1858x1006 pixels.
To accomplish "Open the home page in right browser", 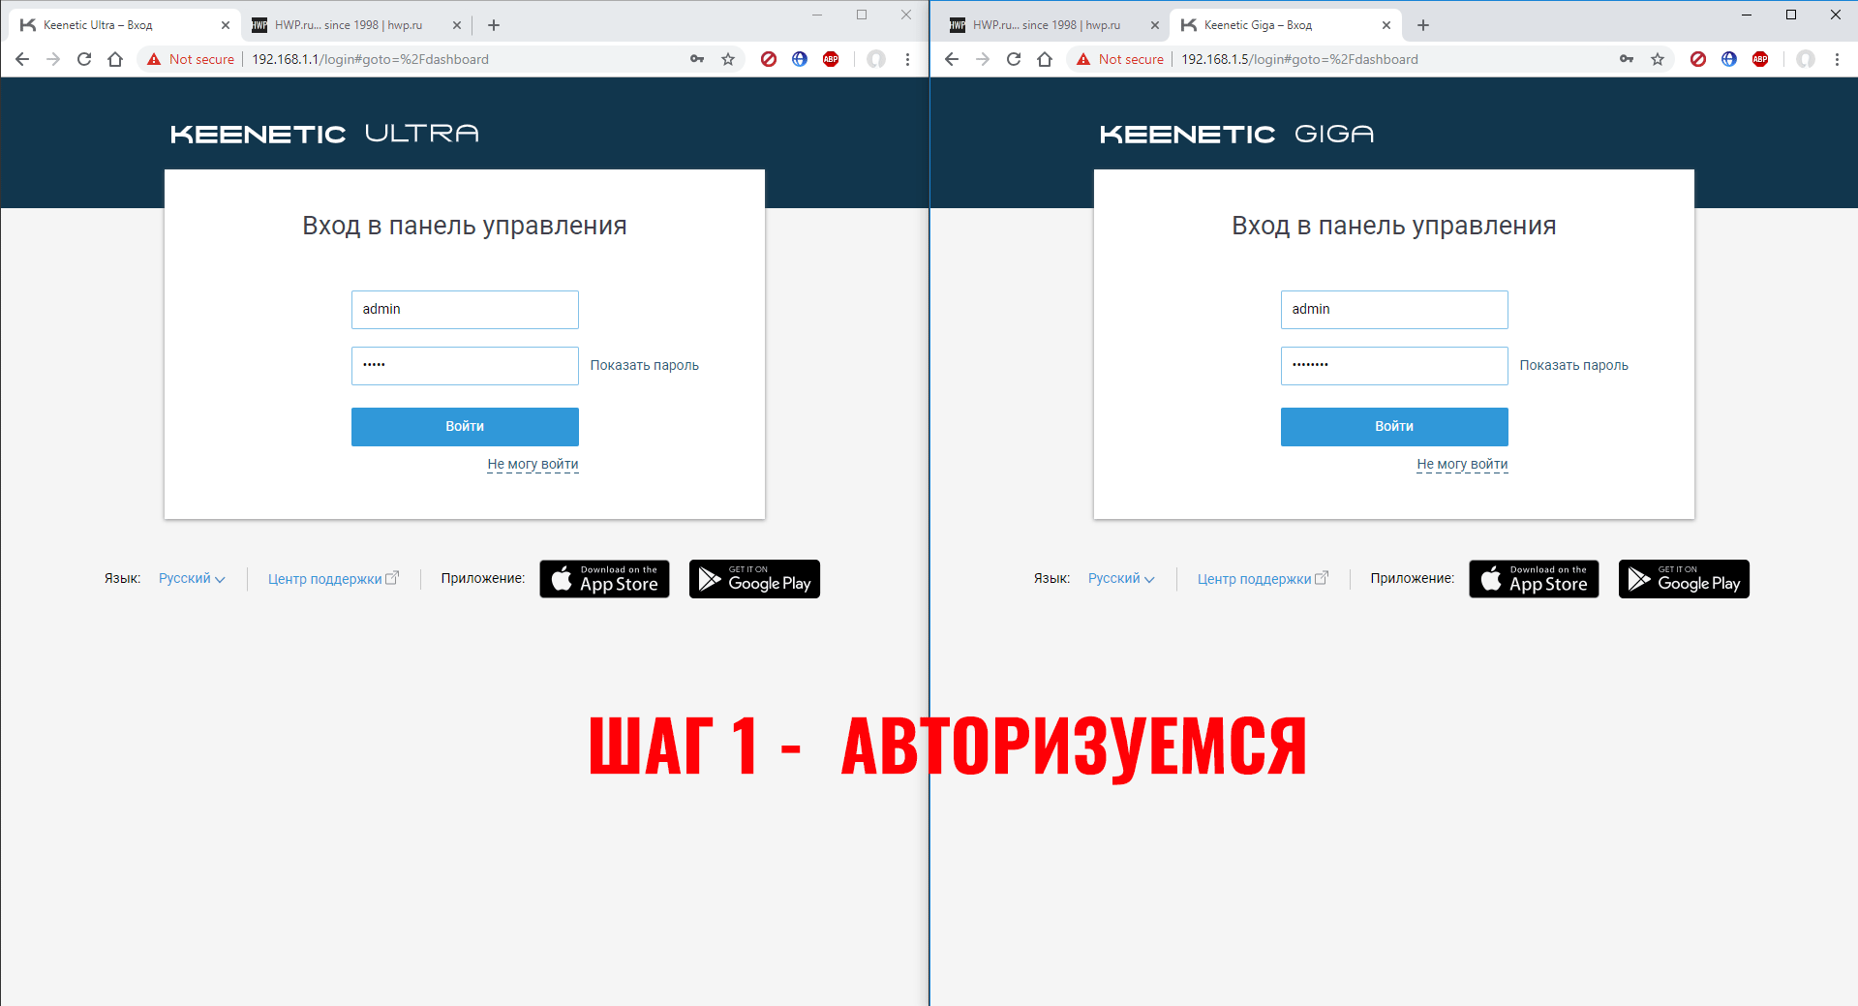I will click(x=1045, y=59).
